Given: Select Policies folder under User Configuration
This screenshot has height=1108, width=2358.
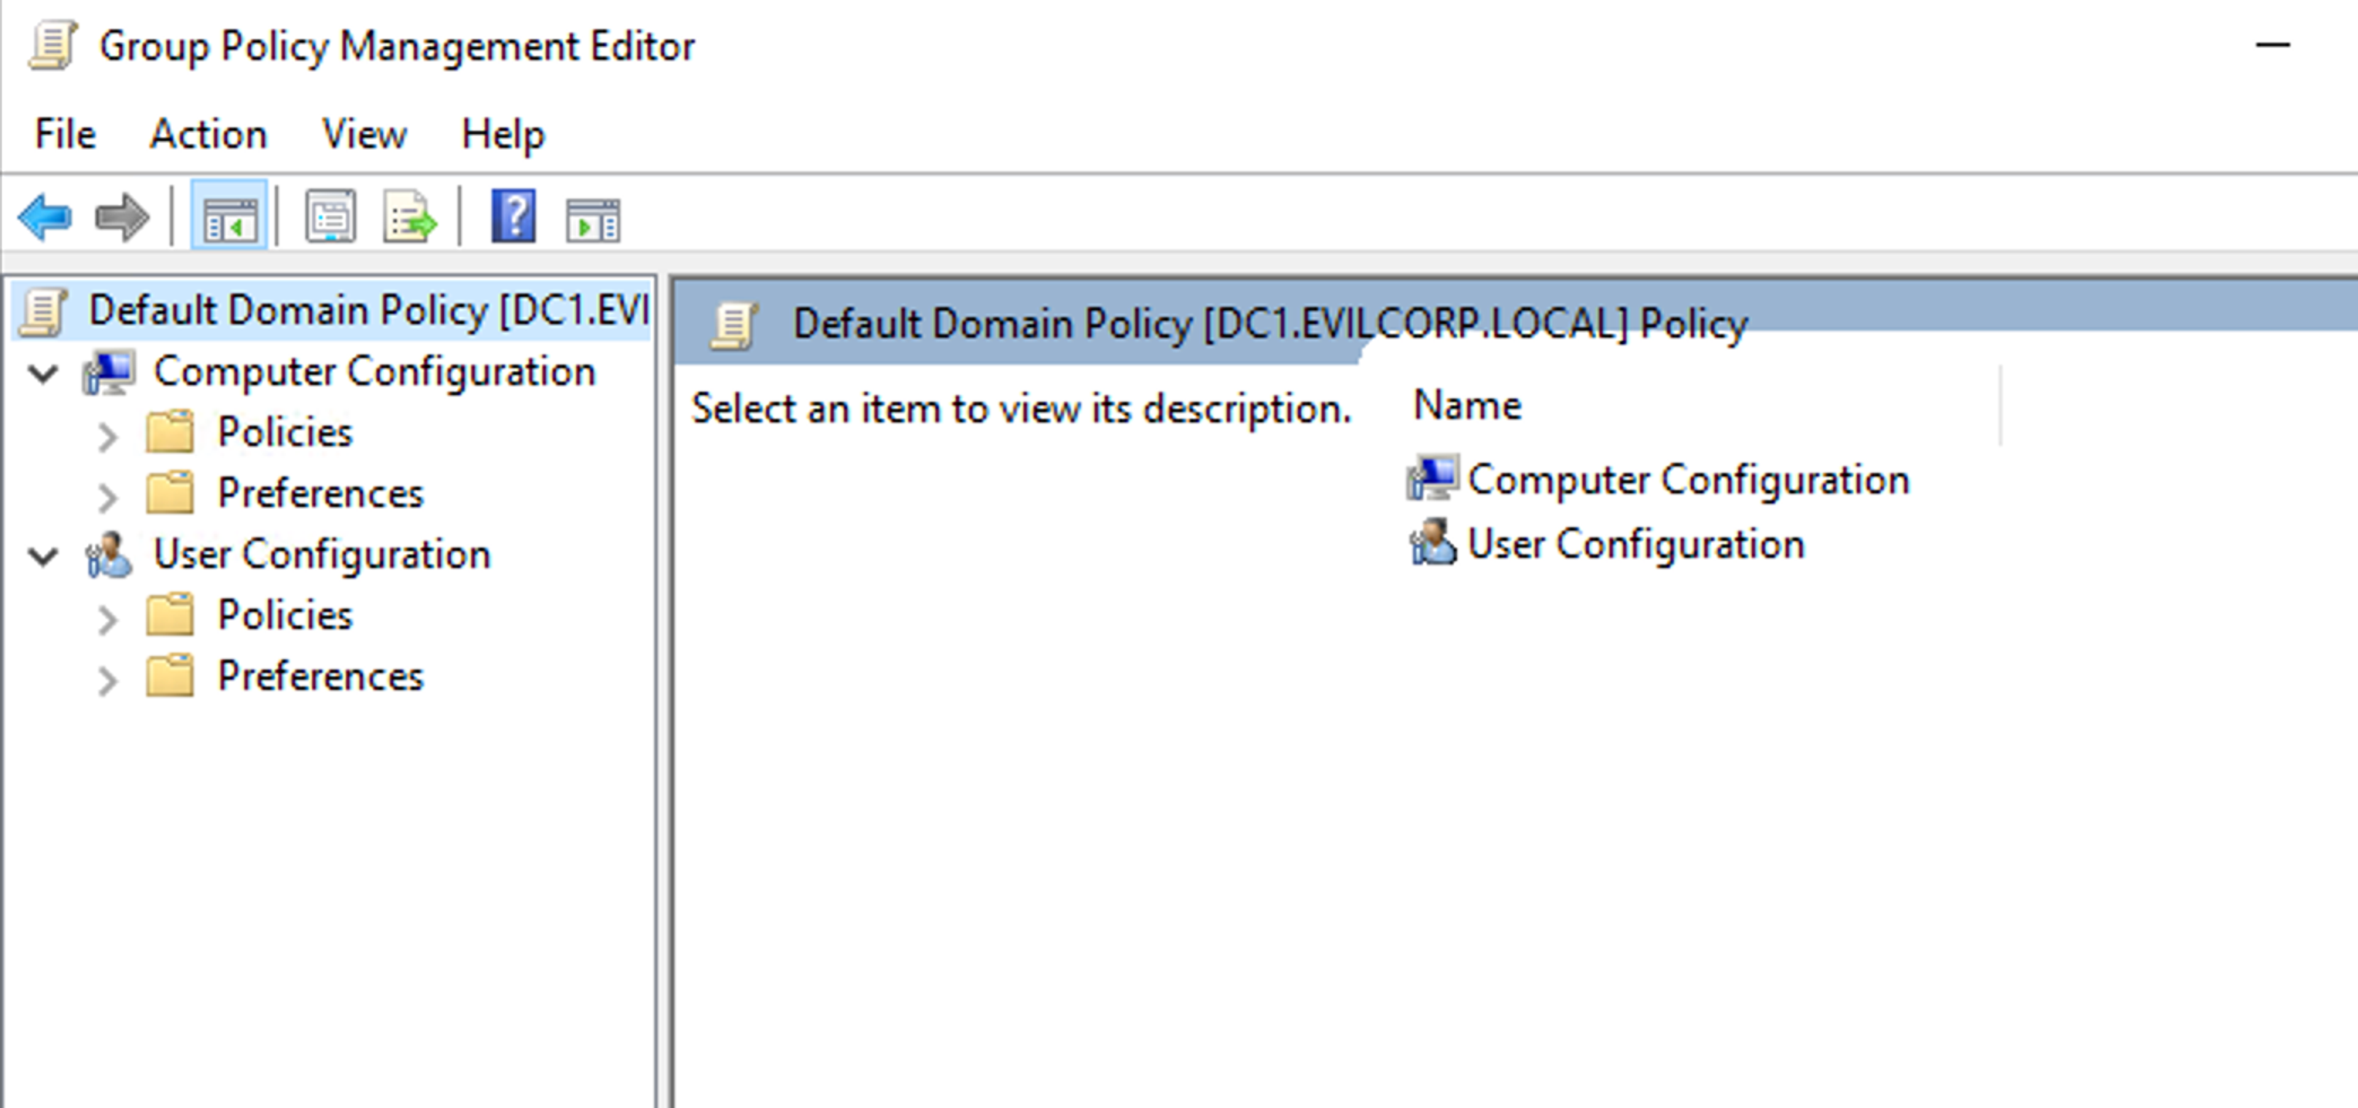Looking at the screenshot, I should [x=285, y=615].
